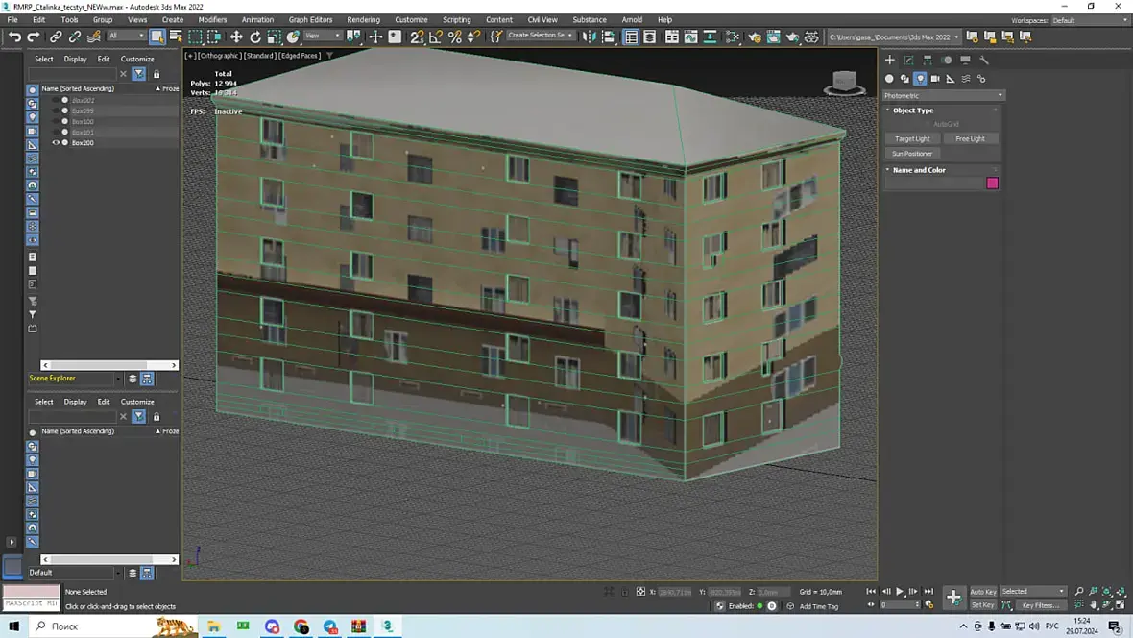Click the Mirror tool icon
Image resolution: width=1133 pixels, height=638 pixels.
(x=589, y=37)
